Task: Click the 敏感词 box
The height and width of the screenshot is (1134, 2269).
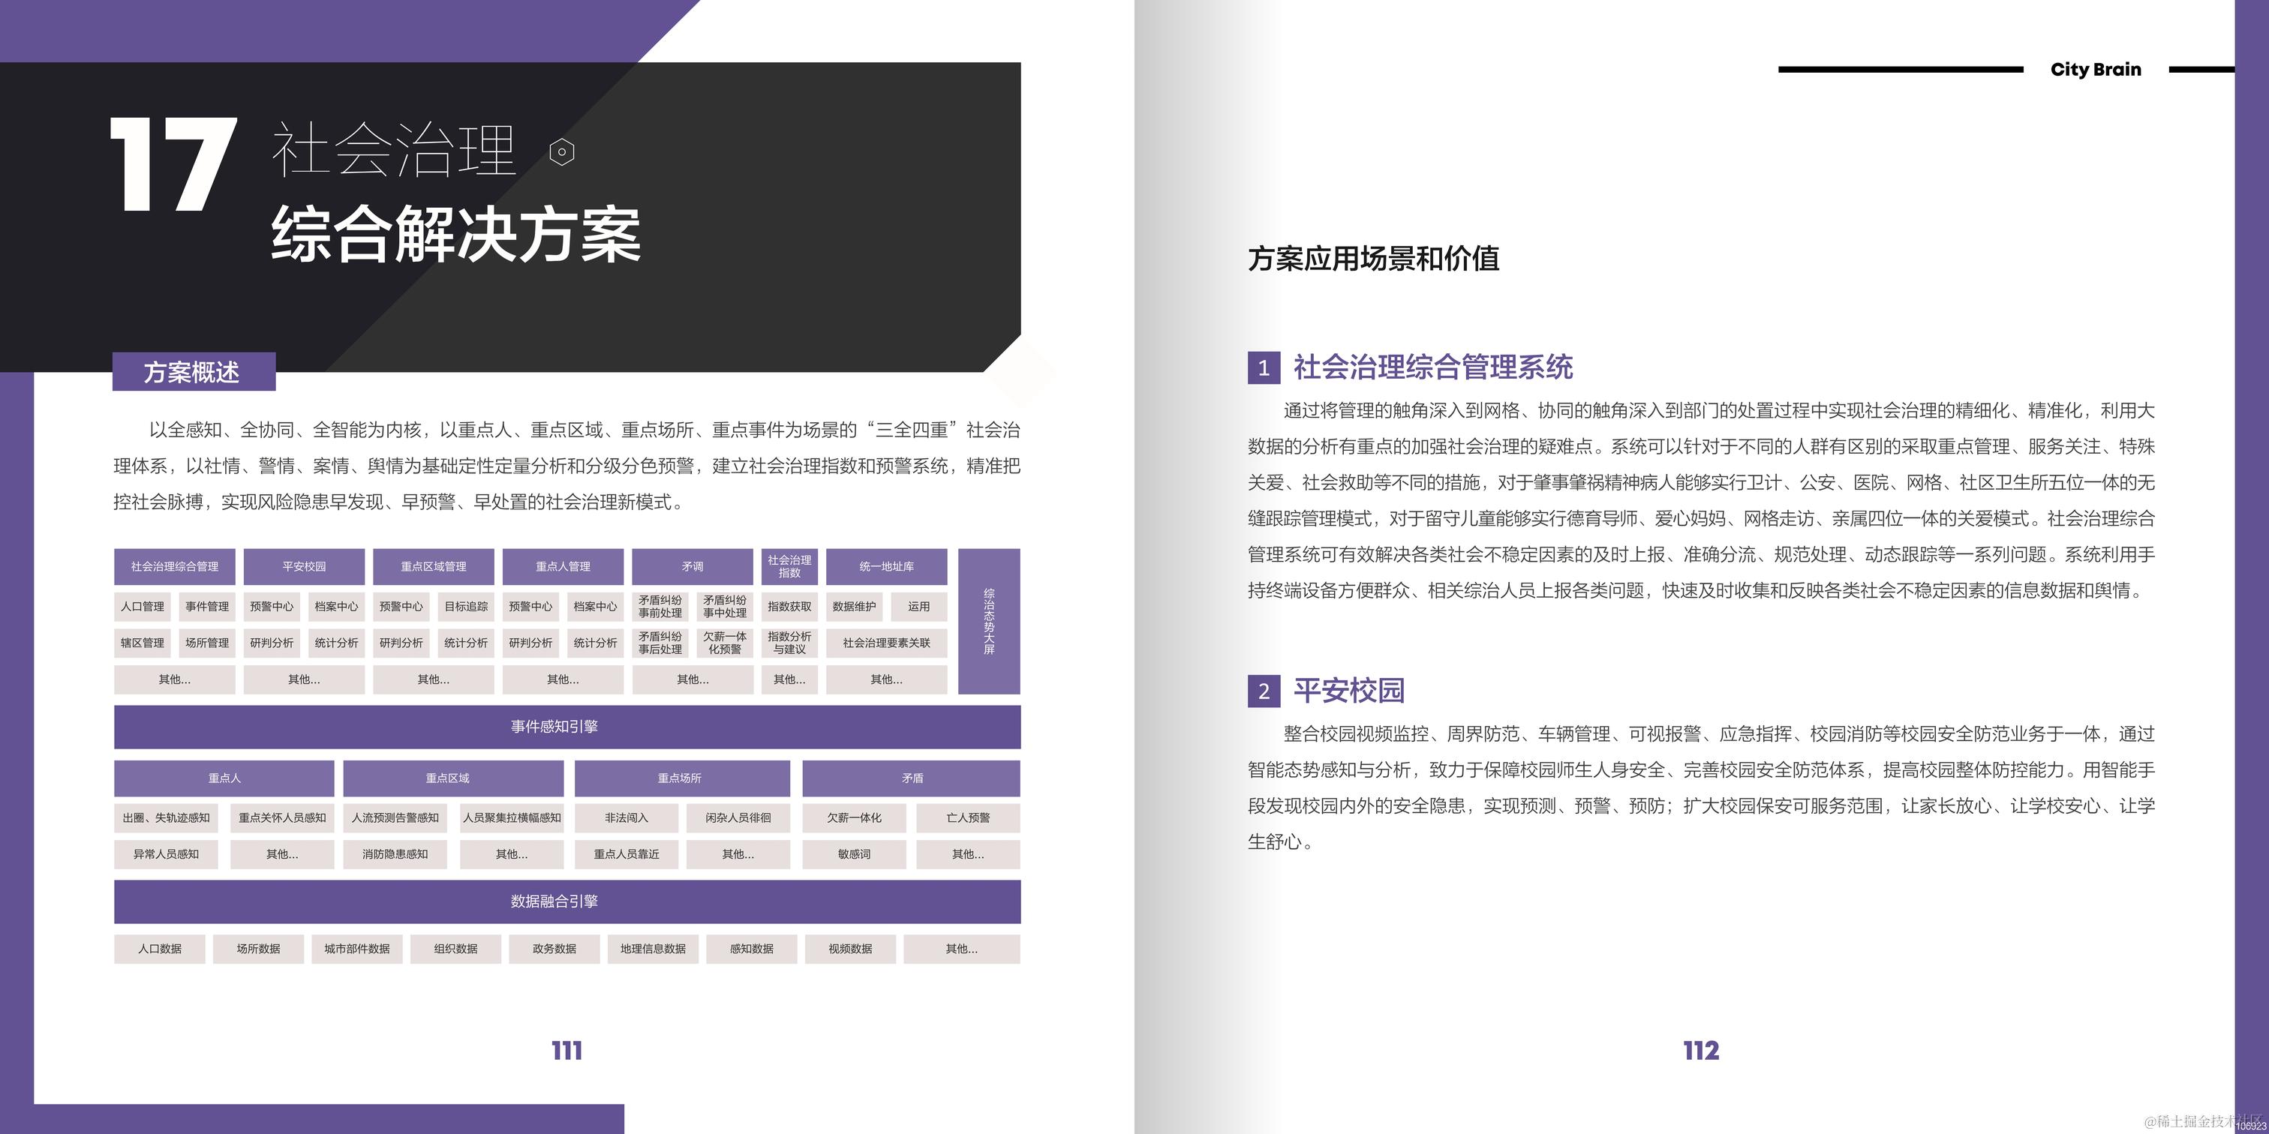Action: (x=854, y=853)
